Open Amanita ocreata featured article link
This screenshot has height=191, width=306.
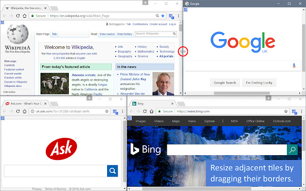tap(84, 75)
